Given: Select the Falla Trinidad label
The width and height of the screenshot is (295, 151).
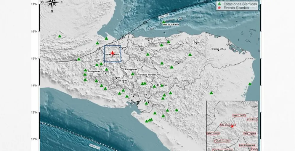Looking at the screenshot, I should click(x=250, y=134).
